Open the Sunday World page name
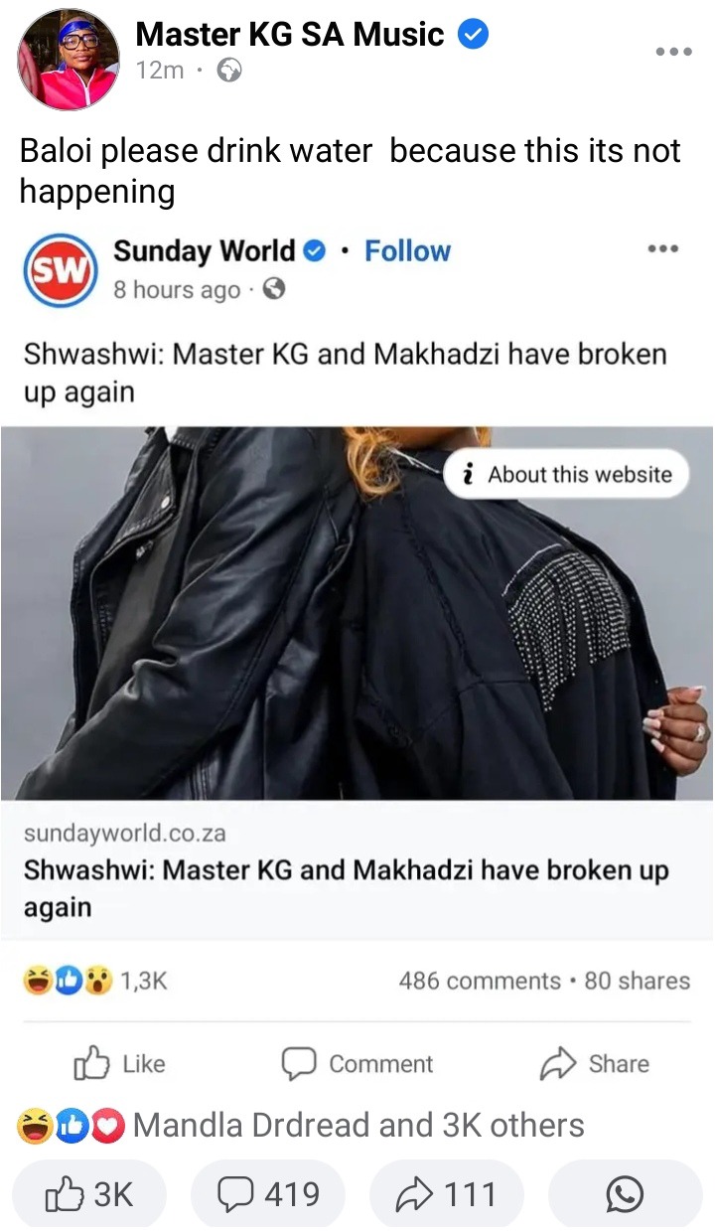The height and width of the screenshot is (1231, 715). point(205,251)
